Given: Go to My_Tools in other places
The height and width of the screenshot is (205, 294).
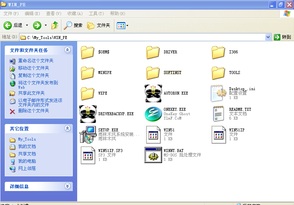Looking at the screenshot, I should (27, 139).
